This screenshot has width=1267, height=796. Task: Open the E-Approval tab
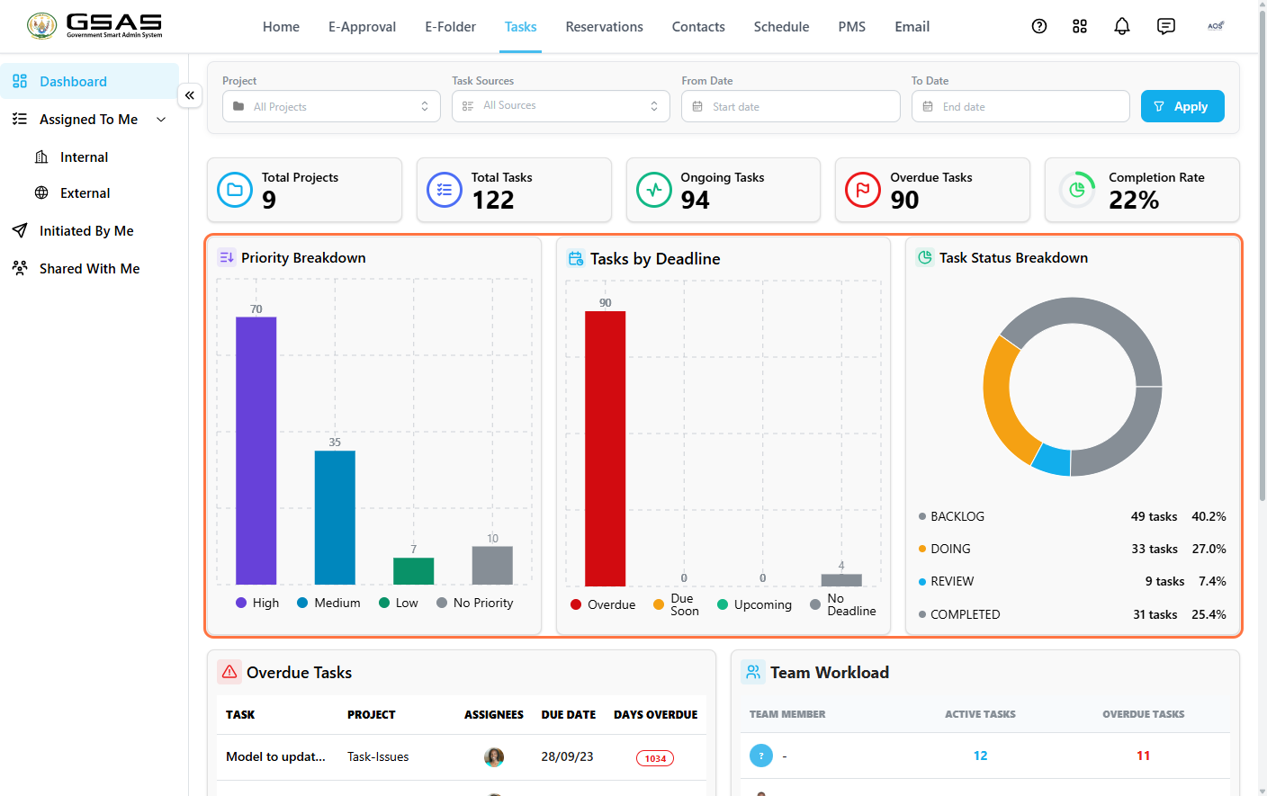click(362, 27)
